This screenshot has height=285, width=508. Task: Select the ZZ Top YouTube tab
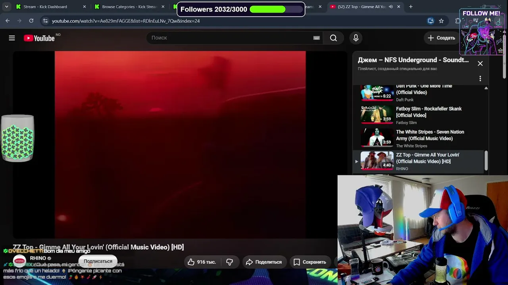tap(365, 6)
